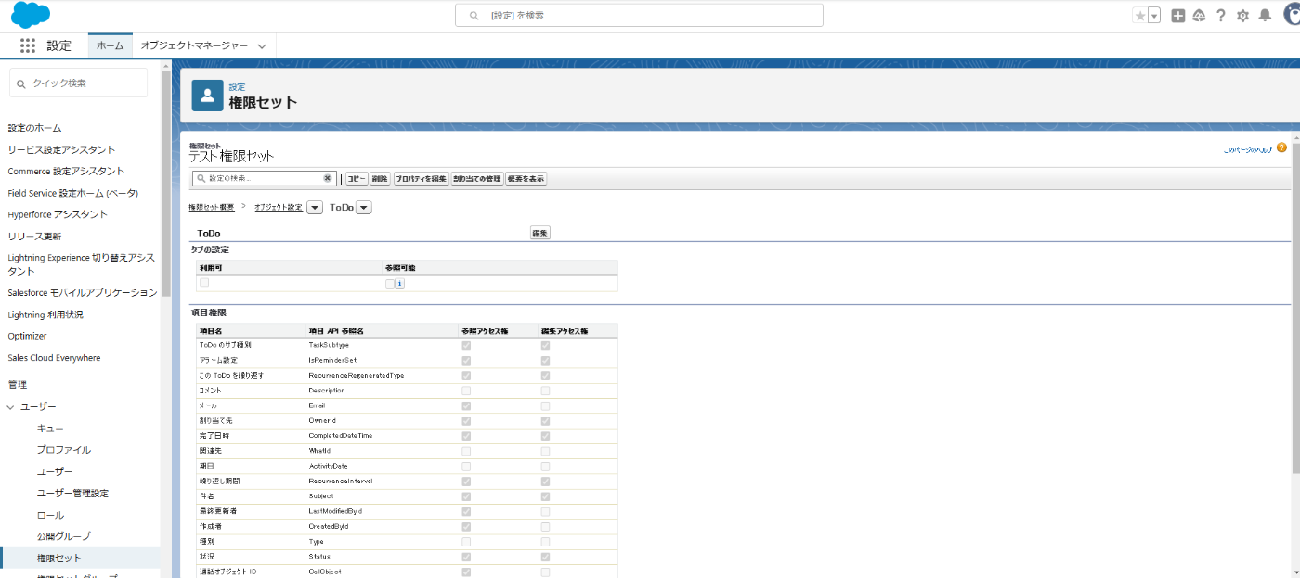Open Optimizer in the sidebar

pos(27,336)
